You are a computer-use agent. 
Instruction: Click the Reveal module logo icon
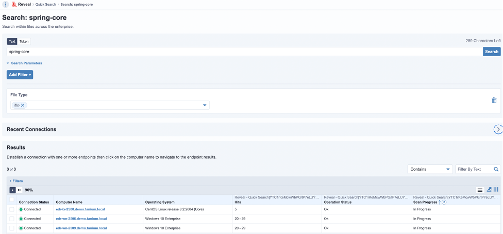point(13,5)
